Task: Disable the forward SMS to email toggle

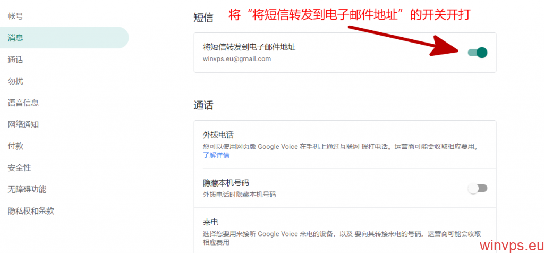Action: pyautogui.click(x=477, y=52)
